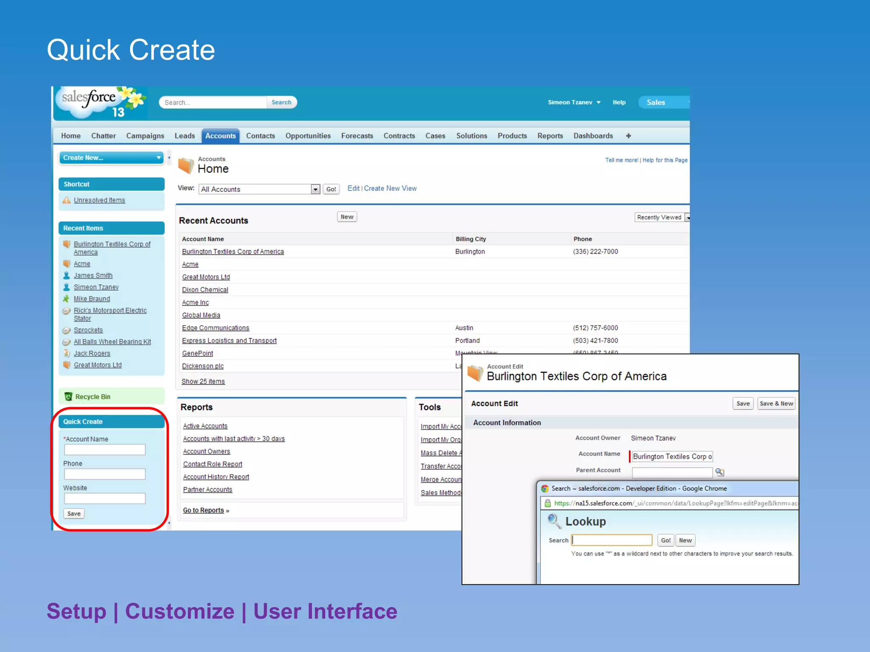Focus the header Search text box
The width and height of the screenshot is (870, 652).
(x=213, y=102)
